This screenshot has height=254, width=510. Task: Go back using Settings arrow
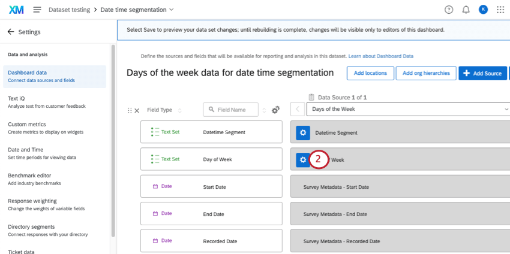coord(11,32)
